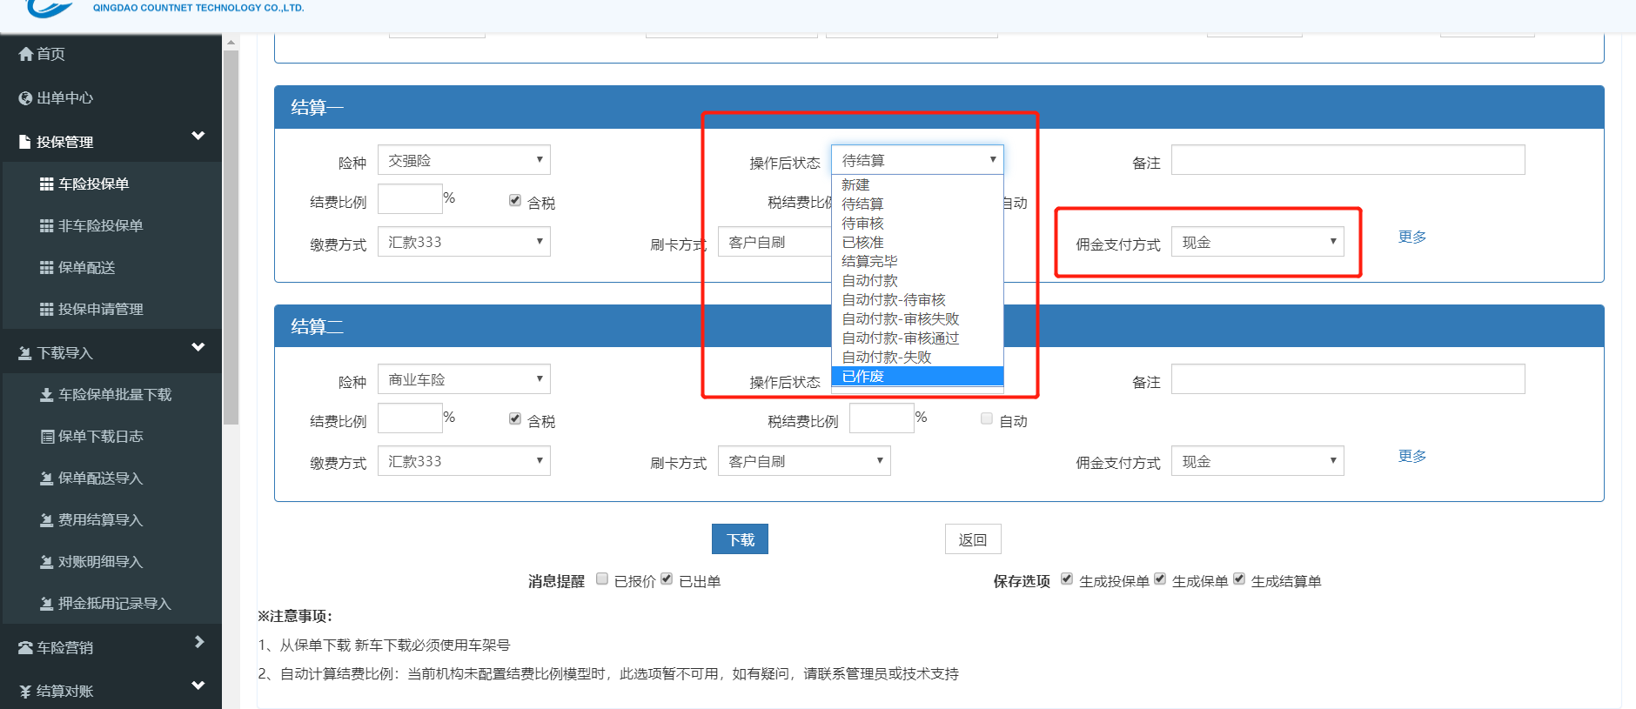Enable the 自动 checkbox in 结算二
Image resolution: width=1636 pixels, height=709 pixels.
click(987, 418)
